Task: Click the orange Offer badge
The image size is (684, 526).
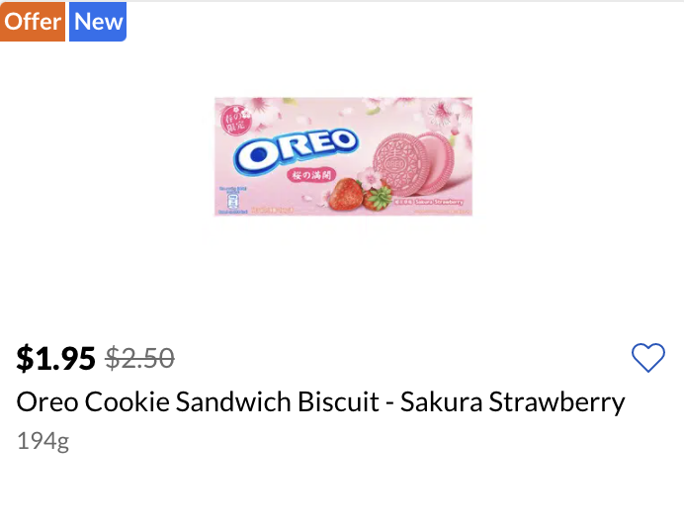Action: click(34, 22)
